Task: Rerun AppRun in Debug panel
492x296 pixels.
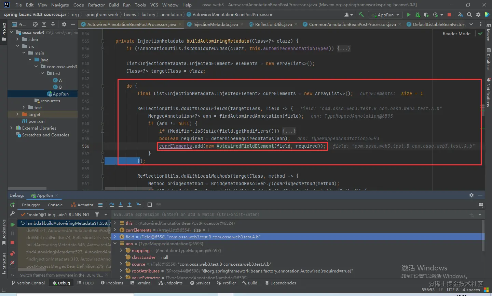Action: tap(12, 205)
